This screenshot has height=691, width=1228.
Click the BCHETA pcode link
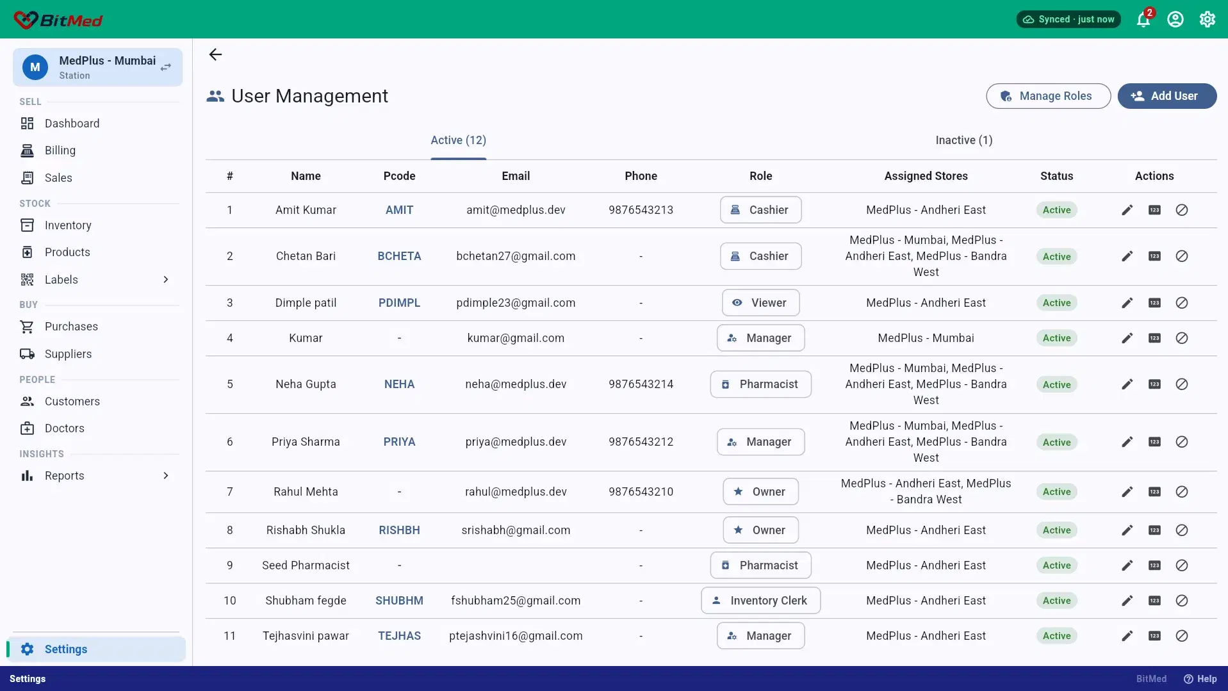[x=399, y=256]
